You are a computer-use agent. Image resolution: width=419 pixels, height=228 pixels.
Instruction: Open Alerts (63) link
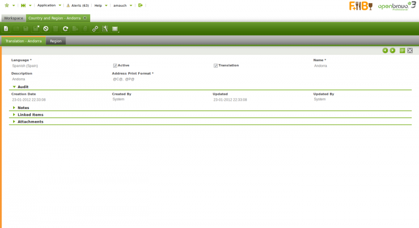pos(78,5)
